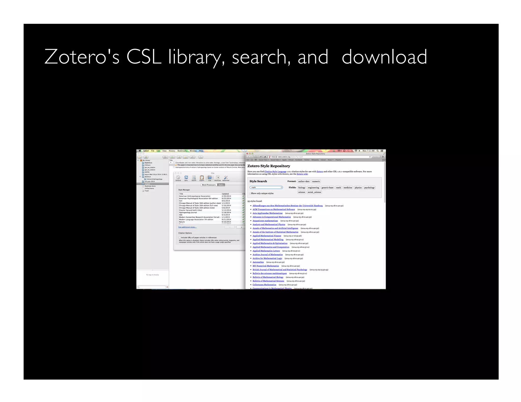
Task: Toggle the author-date format filter
Action: click(304, 181)
